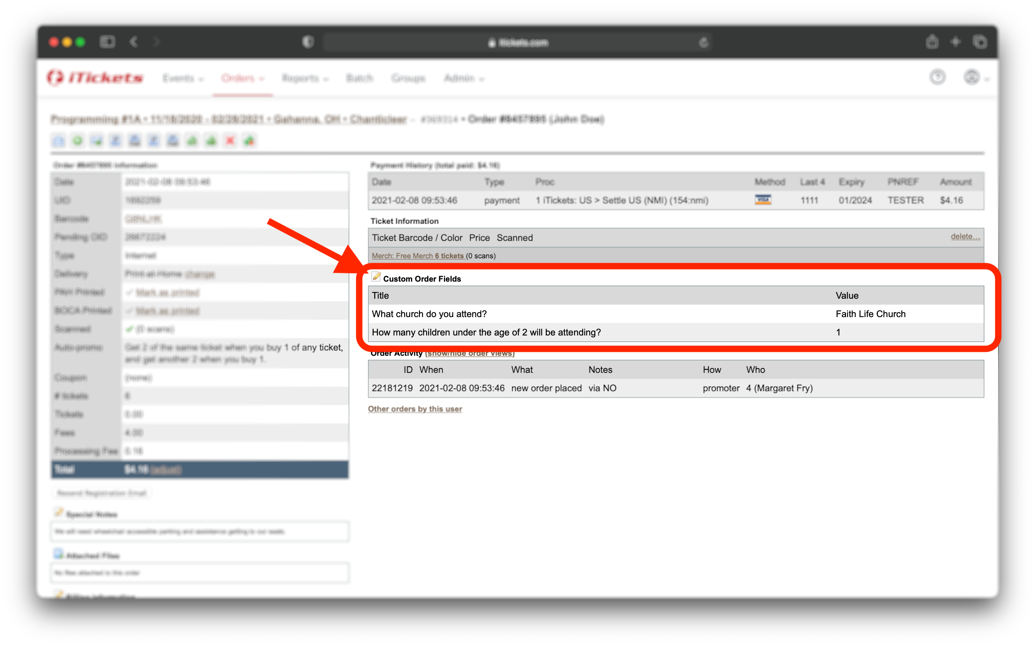Screen dimensions: 1035x646
Task: Click order activity ID 22181219
Action: (392, 388)
